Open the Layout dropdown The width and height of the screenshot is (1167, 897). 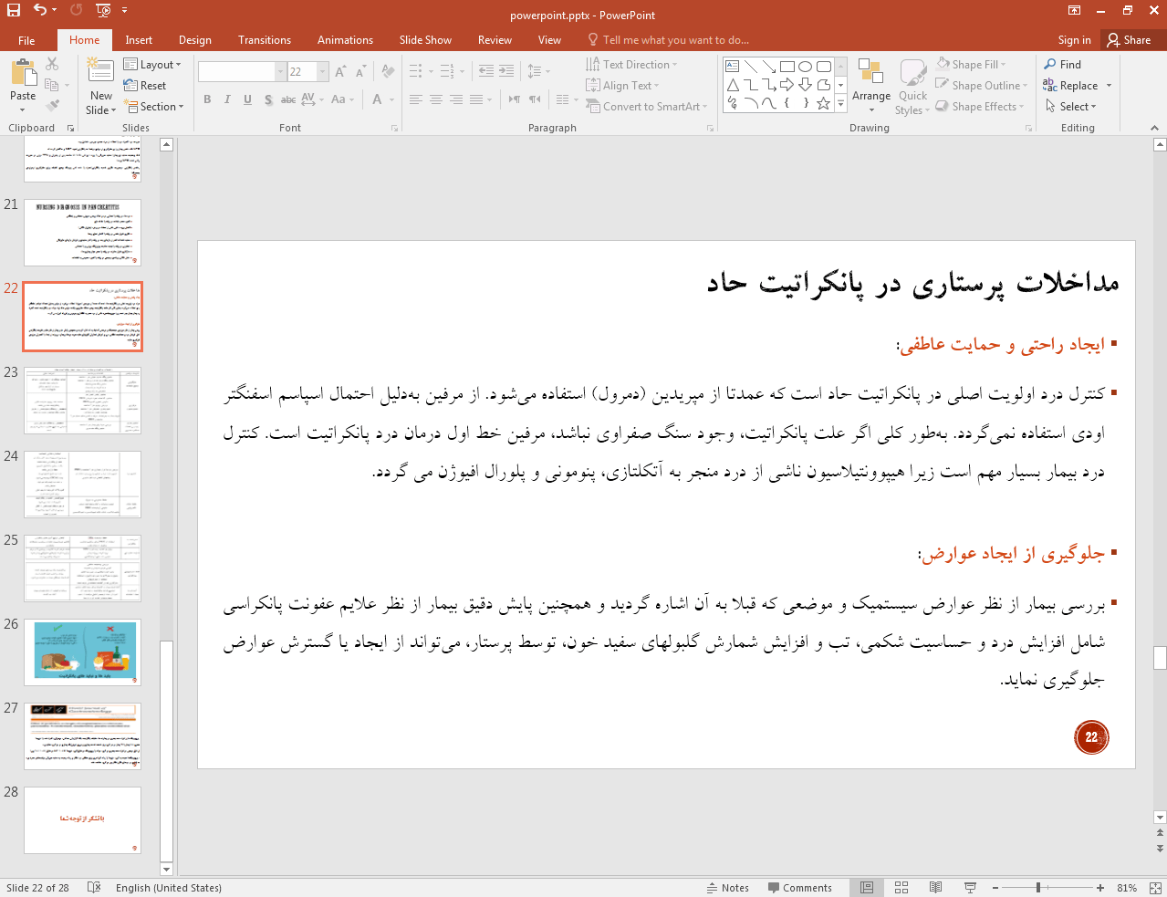(x=152, y=65)
